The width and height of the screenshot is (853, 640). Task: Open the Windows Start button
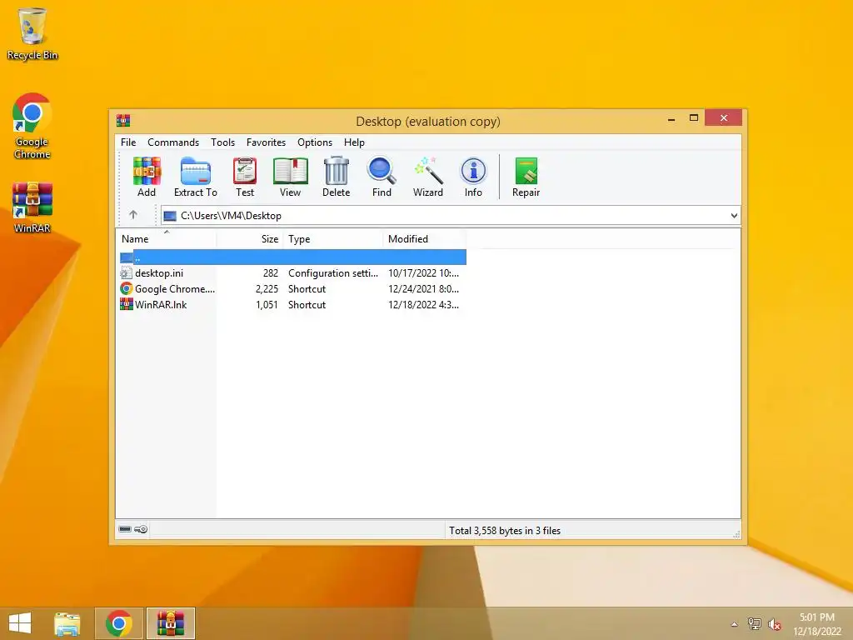pos(20,623)
